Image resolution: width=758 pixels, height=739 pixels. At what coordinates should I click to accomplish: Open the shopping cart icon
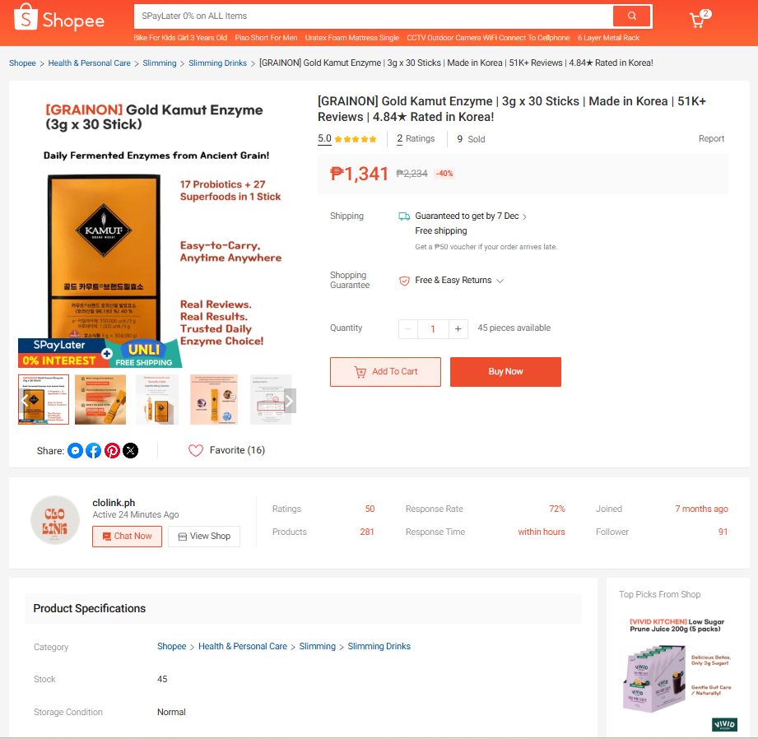(x=697, y=20)
